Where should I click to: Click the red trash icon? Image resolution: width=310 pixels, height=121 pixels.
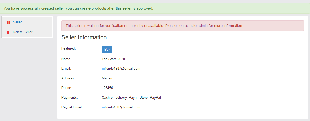[x=8, y=32]
